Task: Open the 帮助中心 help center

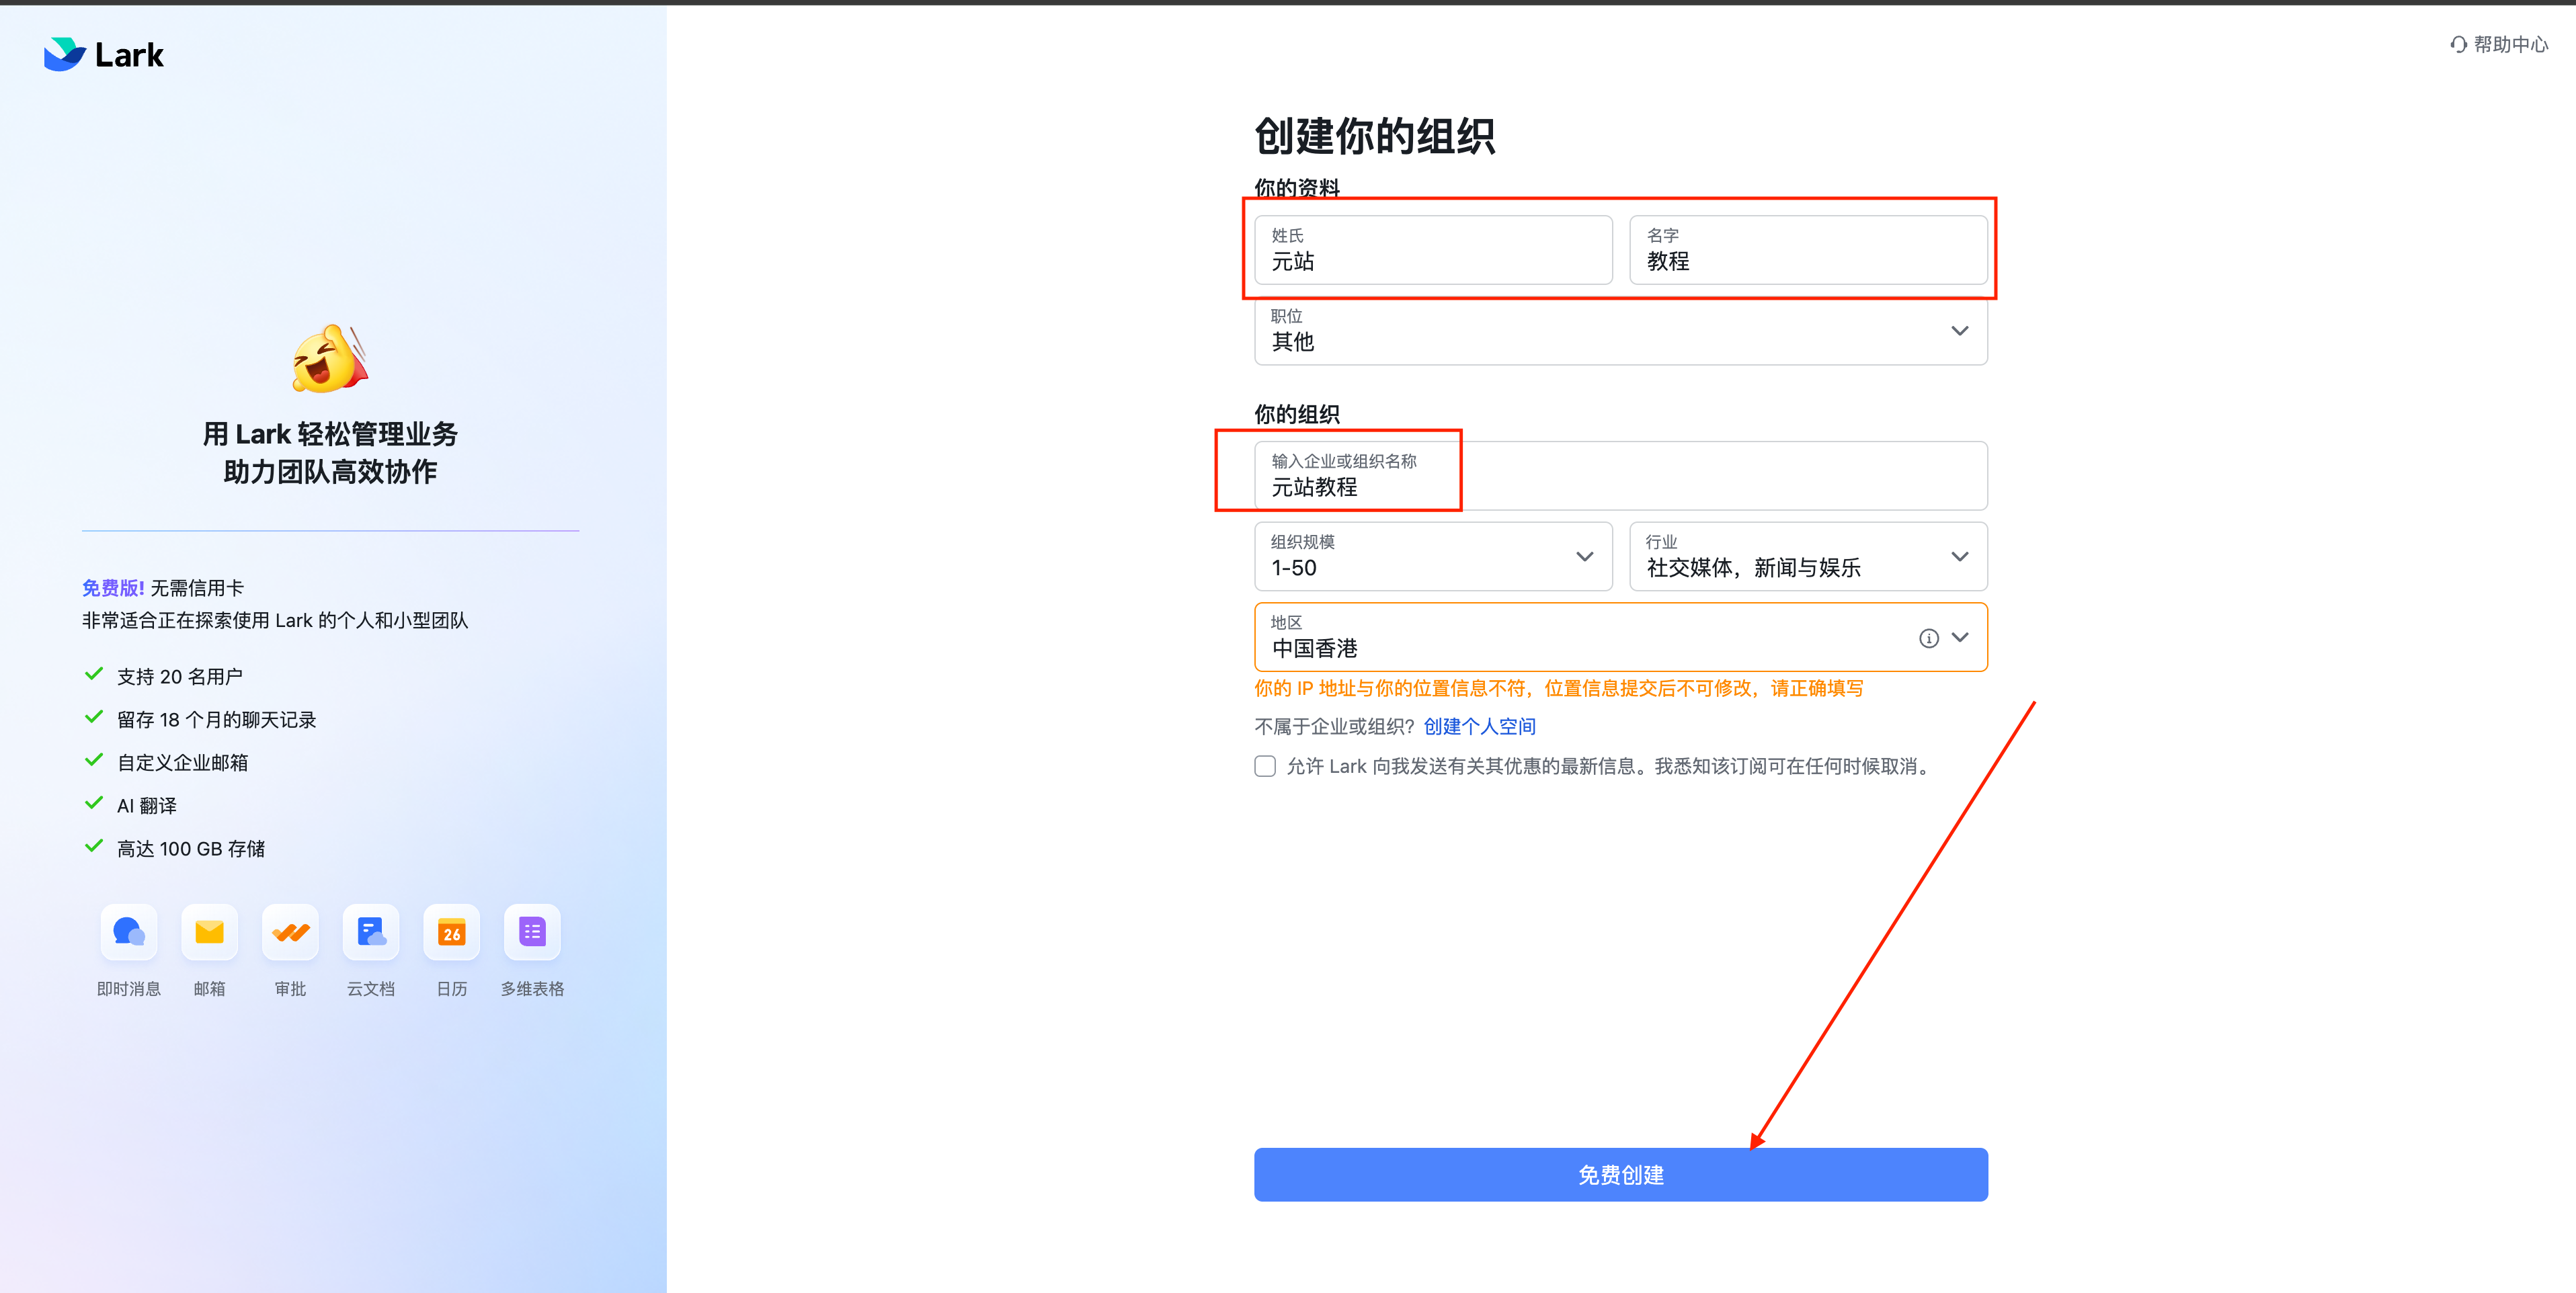Action: coord(2499,44)
